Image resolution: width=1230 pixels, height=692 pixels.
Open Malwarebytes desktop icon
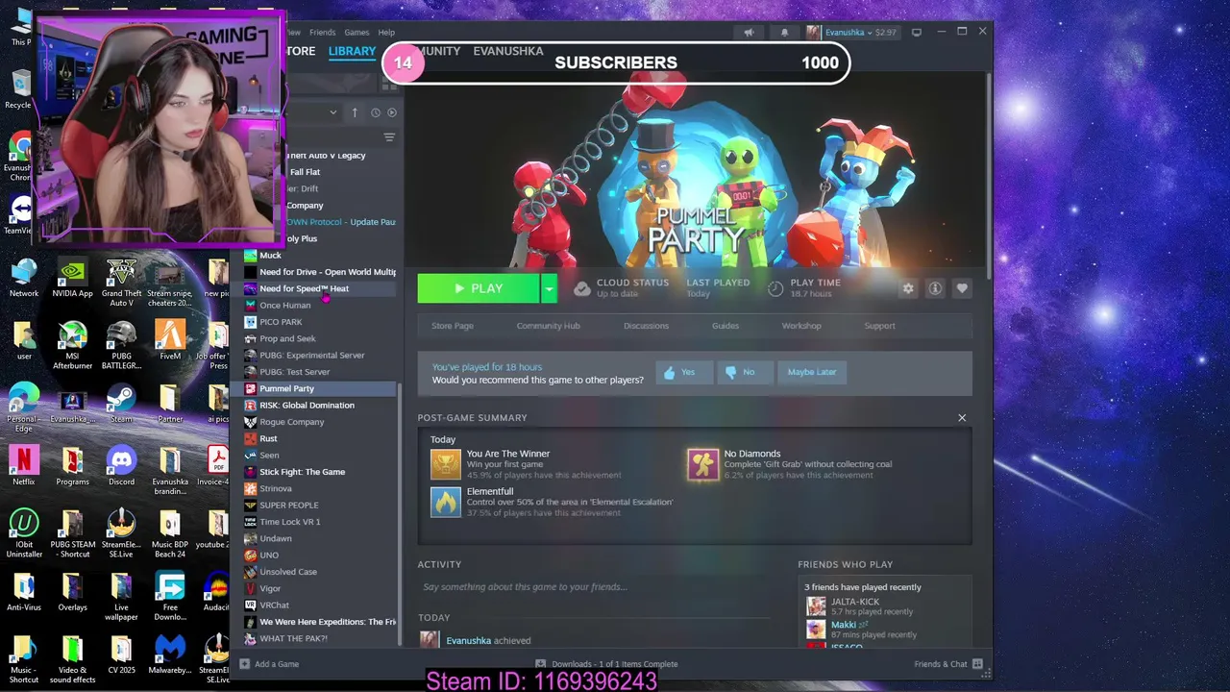click(x=170, y=654)
